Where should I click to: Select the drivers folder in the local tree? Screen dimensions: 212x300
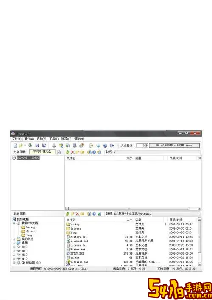click(31, 231)
